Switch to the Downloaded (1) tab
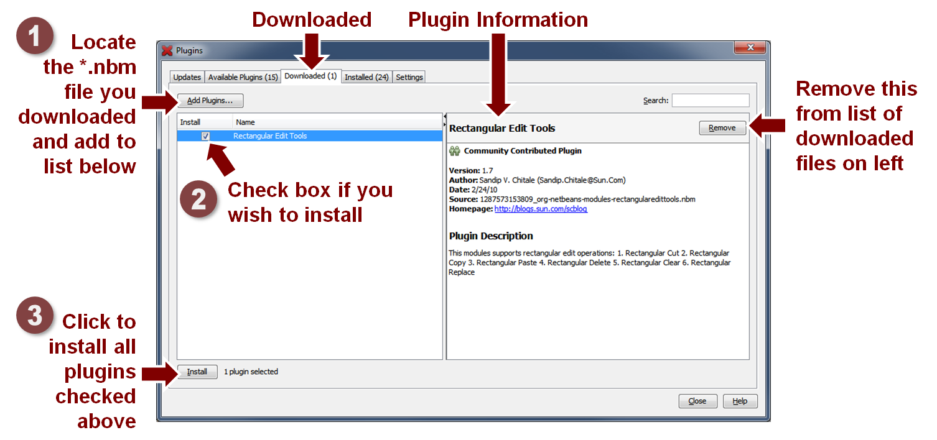This screenshot has width=937, height=440. point(311,76)
